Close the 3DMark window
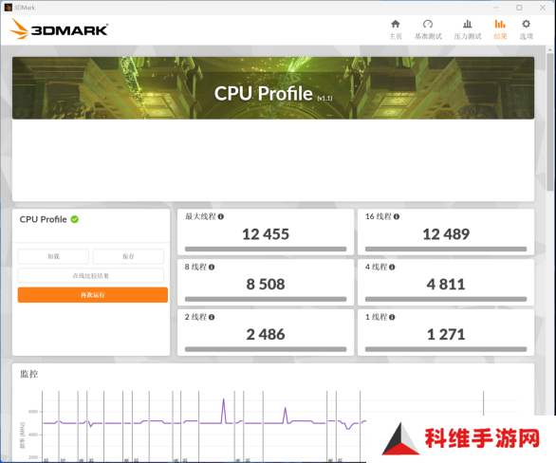Viewport: 556px width, 463px height. coord(543,8)
